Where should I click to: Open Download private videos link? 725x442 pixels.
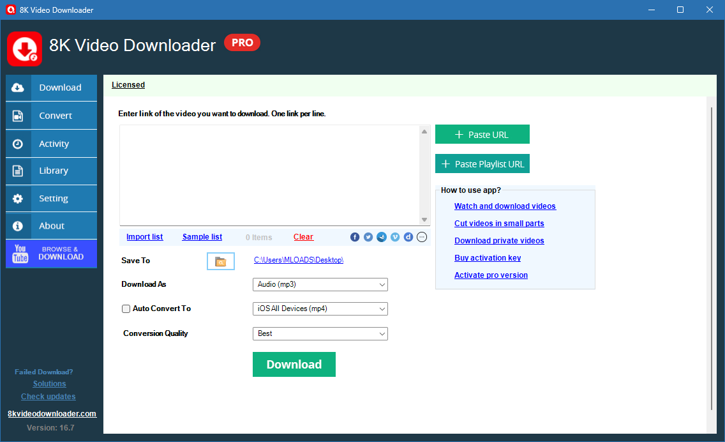pos(499,241)
